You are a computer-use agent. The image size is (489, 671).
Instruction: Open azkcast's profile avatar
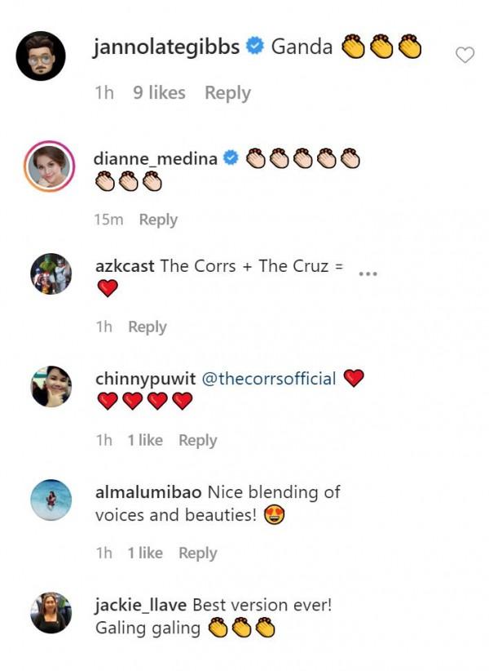[x=51, y=273]
